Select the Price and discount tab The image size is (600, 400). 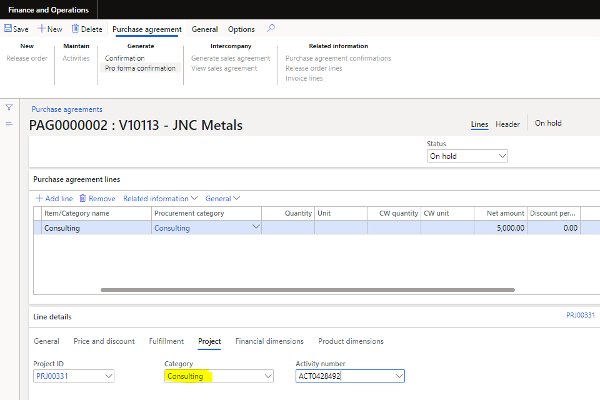click(x=104, y=341)
